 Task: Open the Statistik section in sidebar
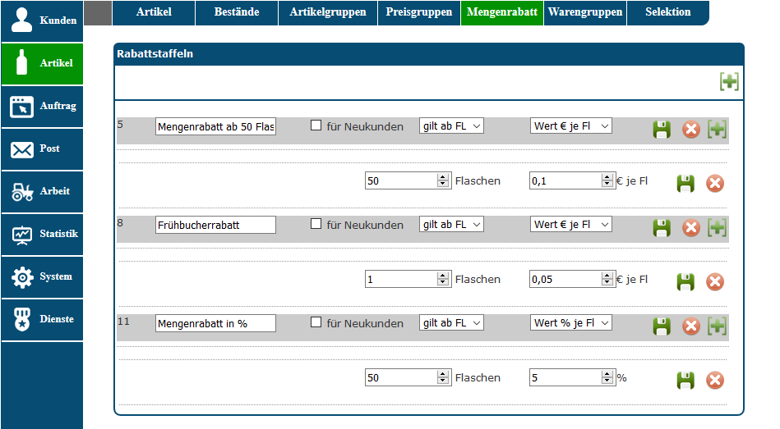42,235
